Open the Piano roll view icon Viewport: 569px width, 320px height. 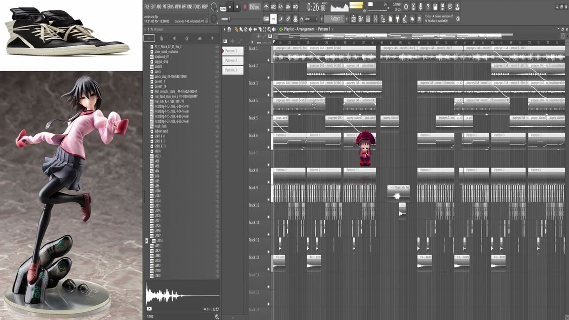[x=361, y=19]
